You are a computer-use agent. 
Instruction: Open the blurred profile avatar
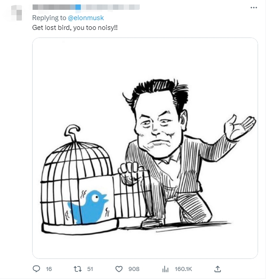coord(17,12)
